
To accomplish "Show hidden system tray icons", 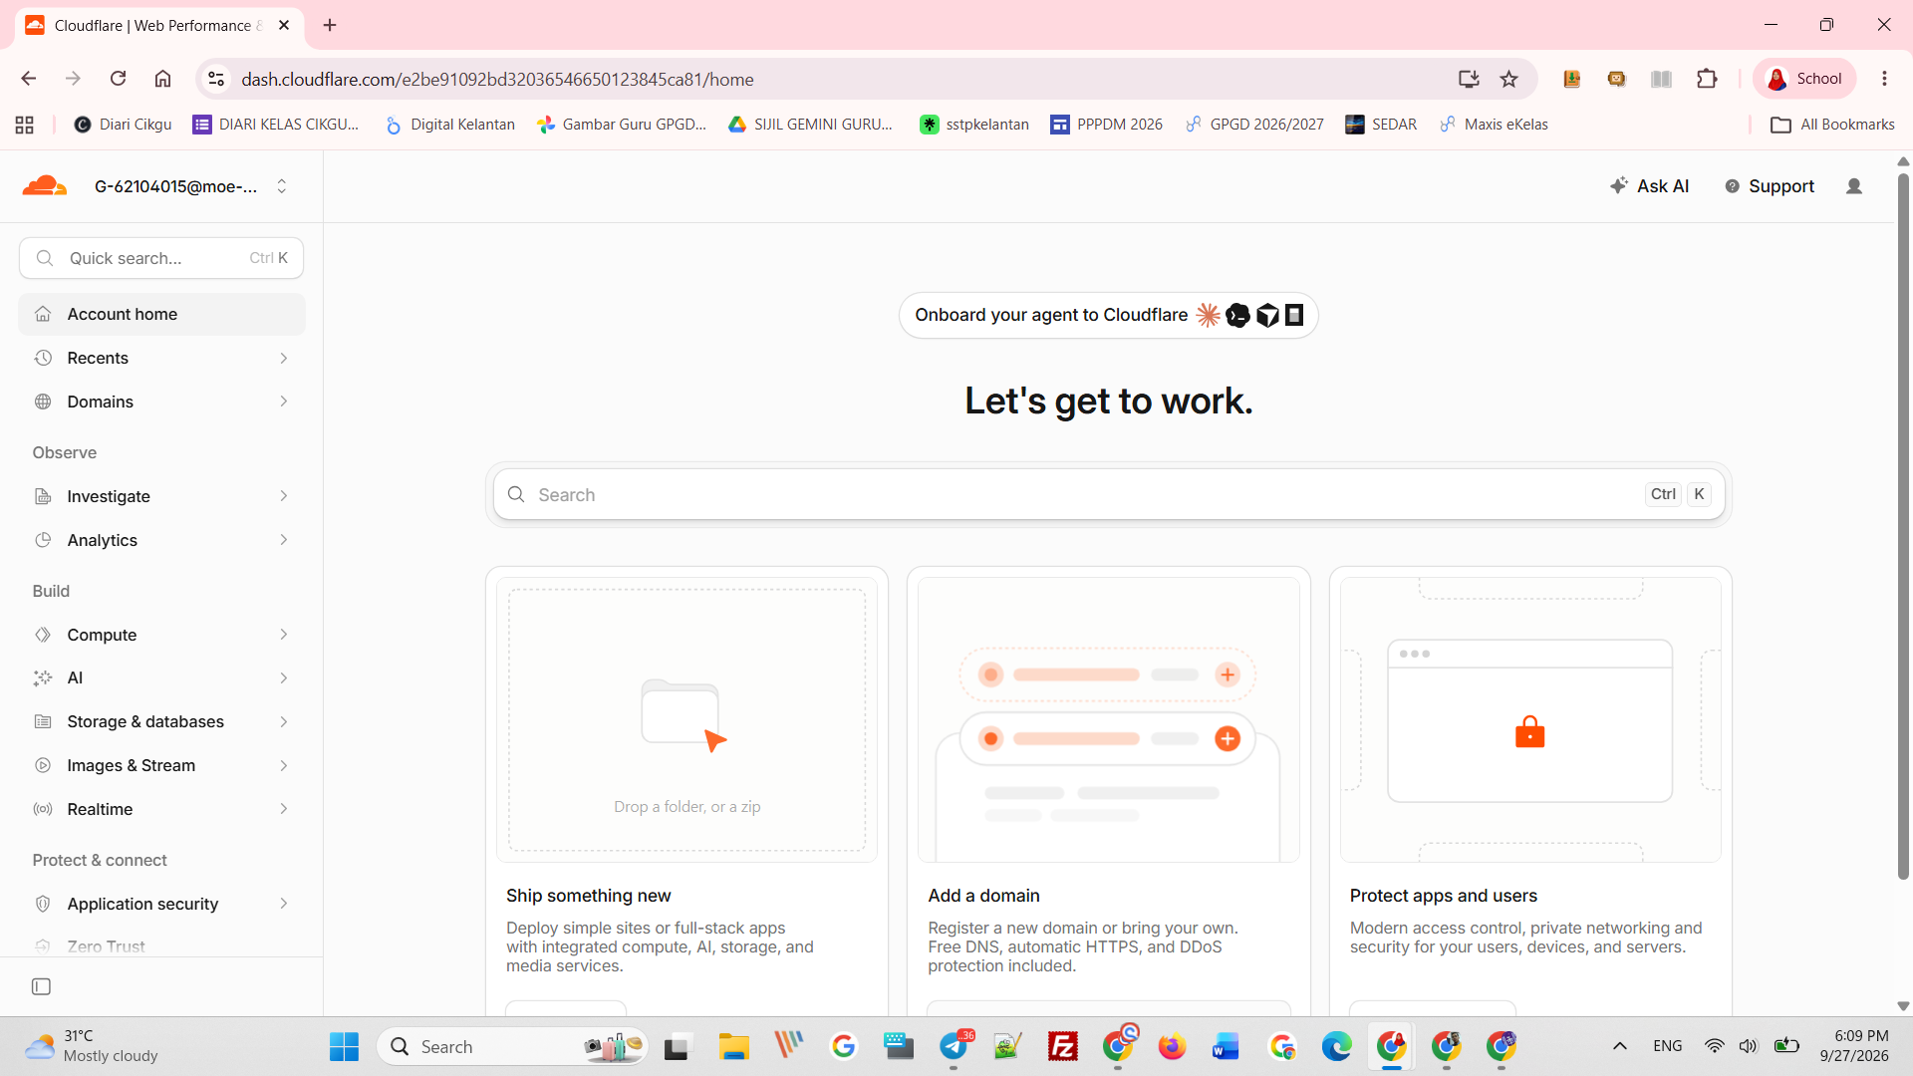I will [x=1620, y=1046].
